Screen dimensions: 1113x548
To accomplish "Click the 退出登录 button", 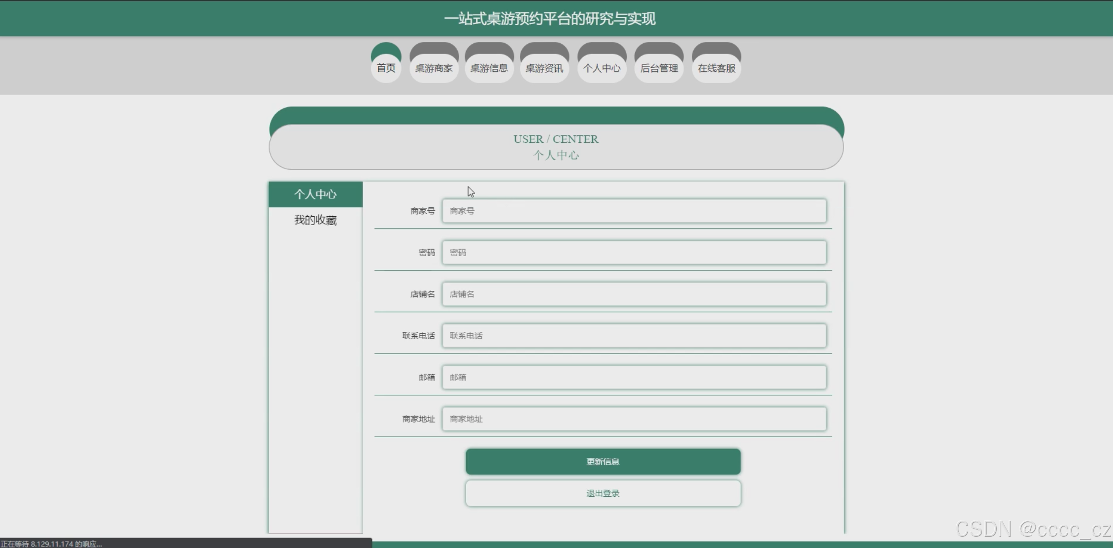I will point(603,493).
